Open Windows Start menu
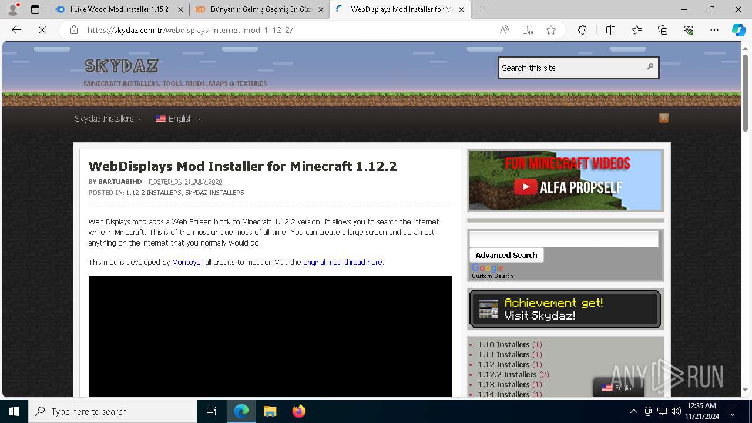The image size is (752, 423). pos(14,411)
